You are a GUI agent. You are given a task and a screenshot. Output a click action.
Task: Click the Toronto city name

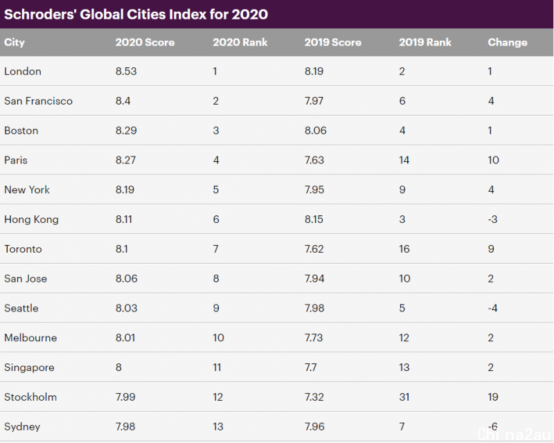(23, 249)
